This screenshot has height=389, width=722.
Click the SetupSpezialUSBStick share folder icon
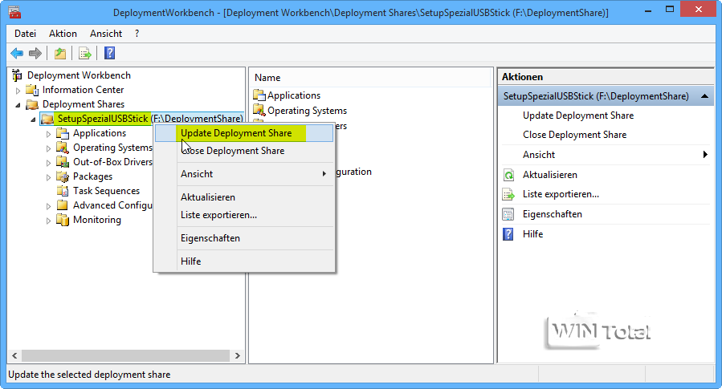(x=47, y=119)
